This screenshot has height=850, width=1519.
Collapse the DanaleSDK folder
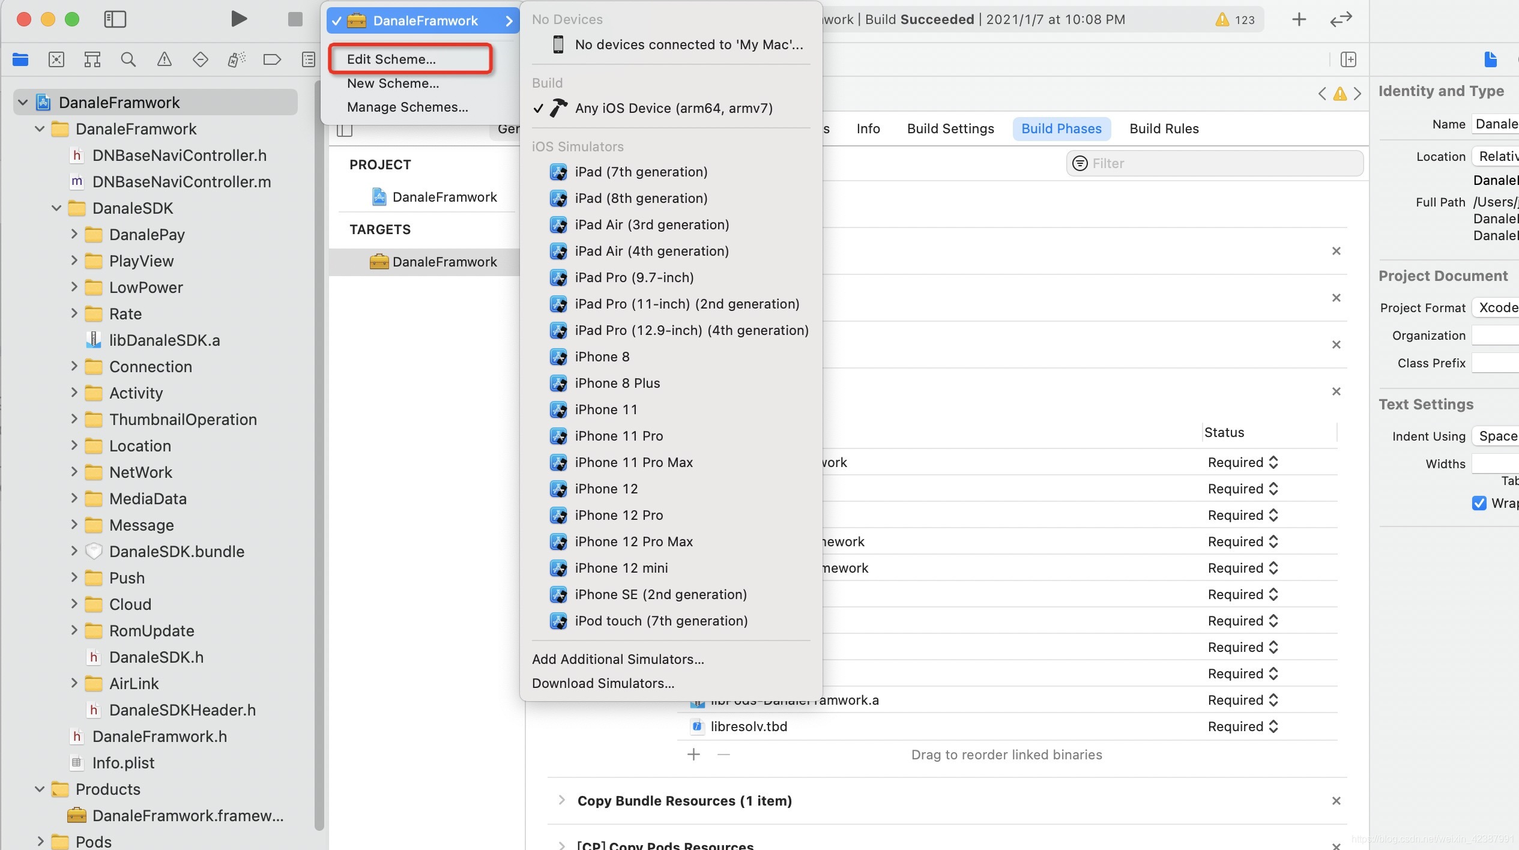(56, 208)
